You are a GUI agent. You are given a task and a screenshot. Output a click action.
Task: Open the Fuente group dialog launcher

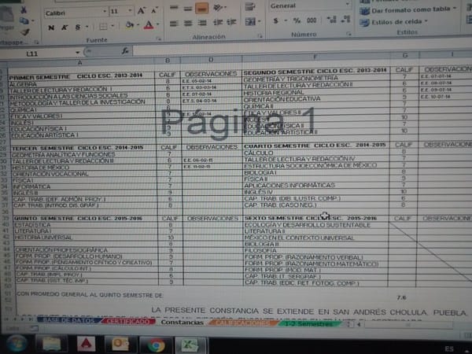coord(158,39)
